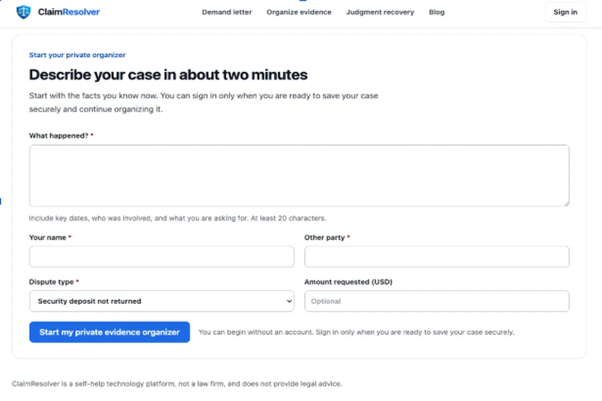Open the Judgment recovery nav link
The width and height of the screenshot is (602, 401).
coord(380,12)
